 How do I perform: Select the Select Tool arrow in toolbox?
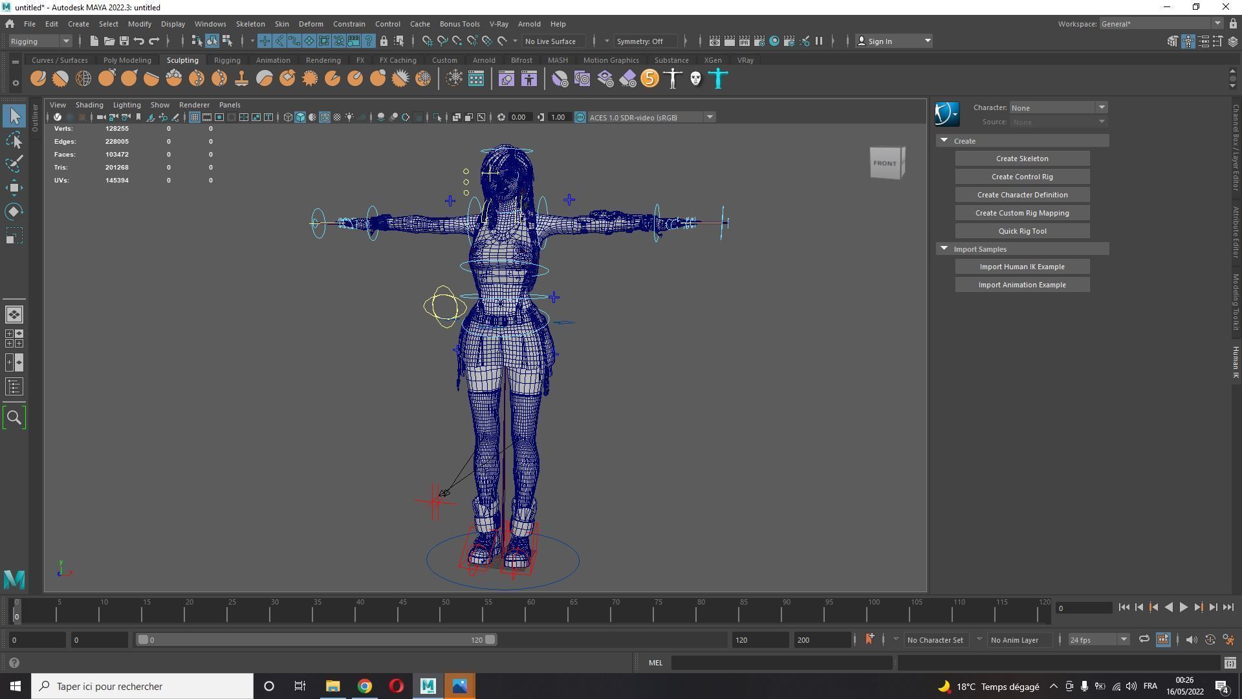point(14,116)
